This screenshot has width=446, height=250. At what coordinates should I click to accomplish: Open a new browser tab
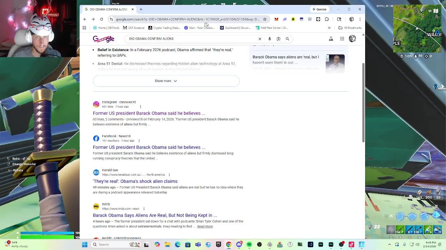(141, 9)
